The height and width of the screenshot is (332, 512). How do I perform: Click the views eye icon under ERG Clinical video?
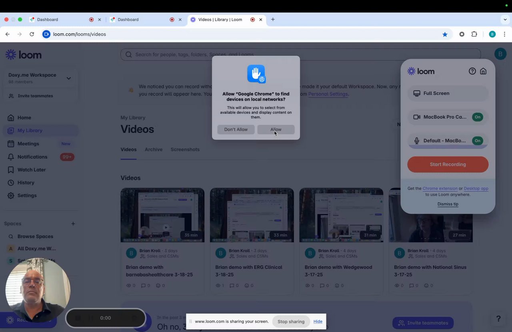coord(218,286)
